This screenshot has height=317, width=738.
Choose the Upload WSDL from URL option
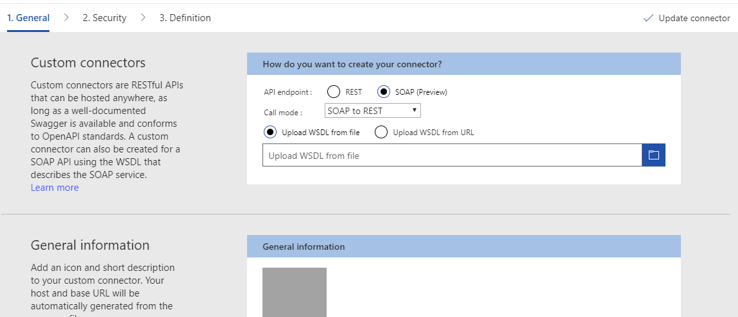coord(381,133)
